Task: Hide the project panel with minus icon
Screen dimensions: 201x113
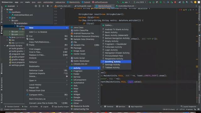Action: tap(51, 6)
